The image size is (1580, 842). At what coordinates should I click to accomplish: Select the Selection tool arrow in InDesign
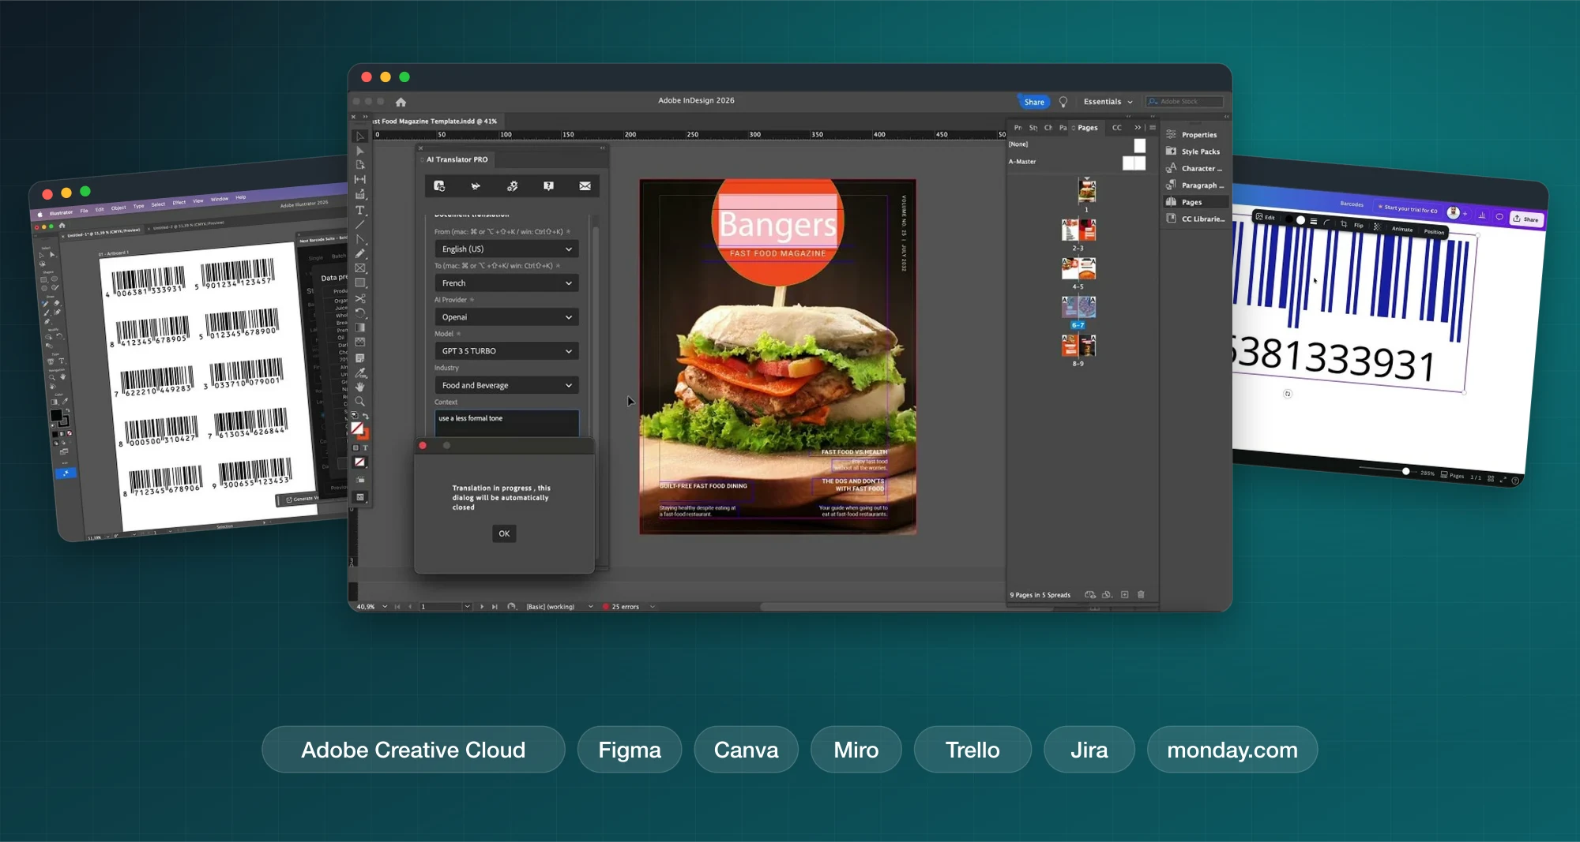(360, 137)
